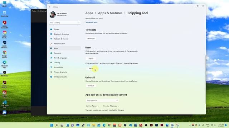The height and width of the screenshot is (128, 229).
Task: Open the Microsoft Edge desktop shortcut
Action: (4, 64)
